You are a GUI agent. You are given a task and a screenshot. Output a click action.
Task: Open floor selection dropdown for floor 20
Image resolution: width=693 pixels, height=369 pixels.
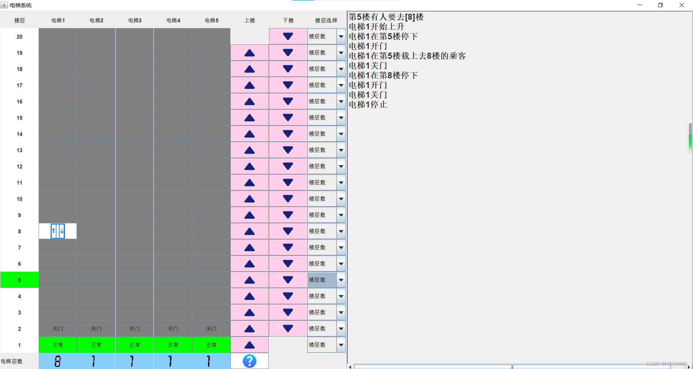point(341,36)
